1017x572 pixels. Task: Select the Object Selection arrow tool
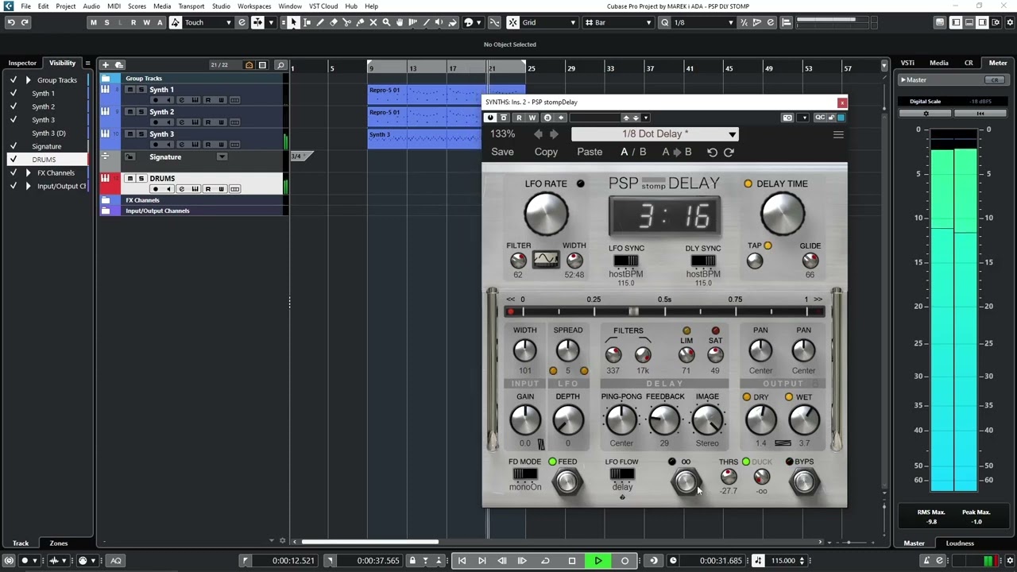click(294, 22)
